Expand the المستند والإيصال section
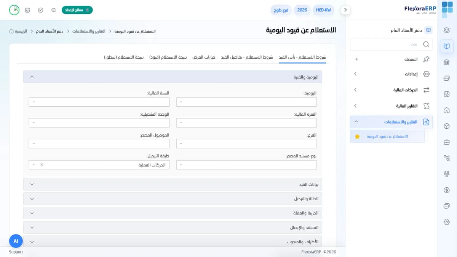 (x=173, y=228)
